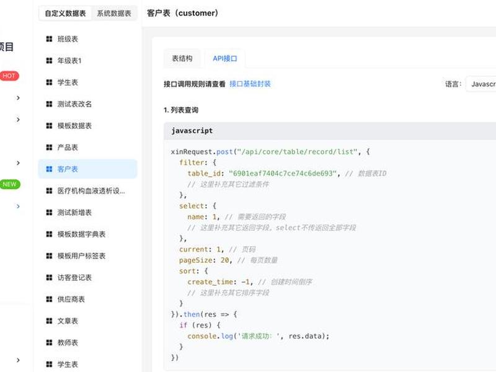496x372 pixels.
Task: Select the 自定义数据表 tab
Action: 66,13
